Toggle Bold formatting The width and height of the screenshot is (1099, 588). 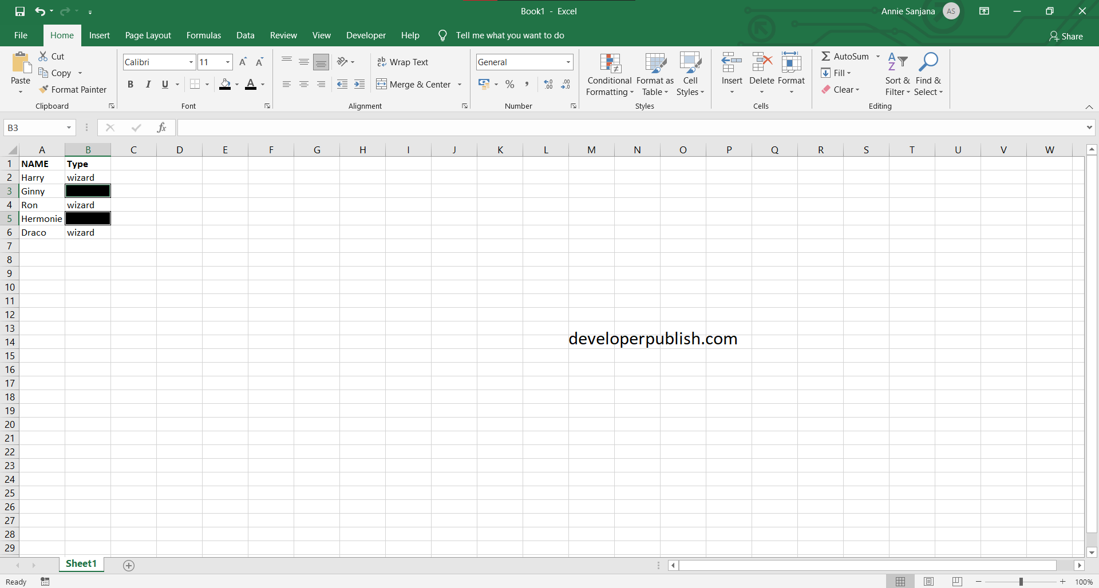click(131, 84)
